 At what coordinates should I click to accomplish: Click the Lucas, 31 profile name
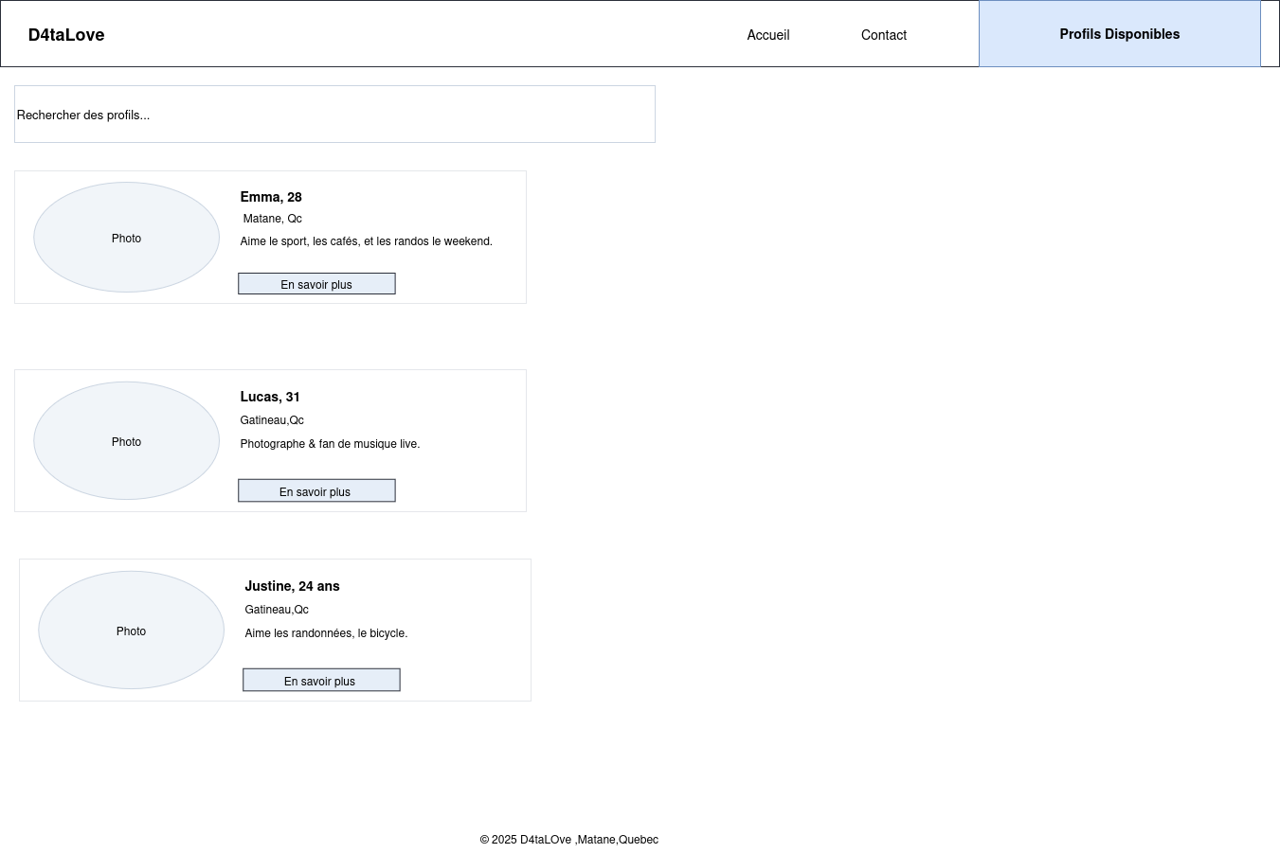coord(270,397)
